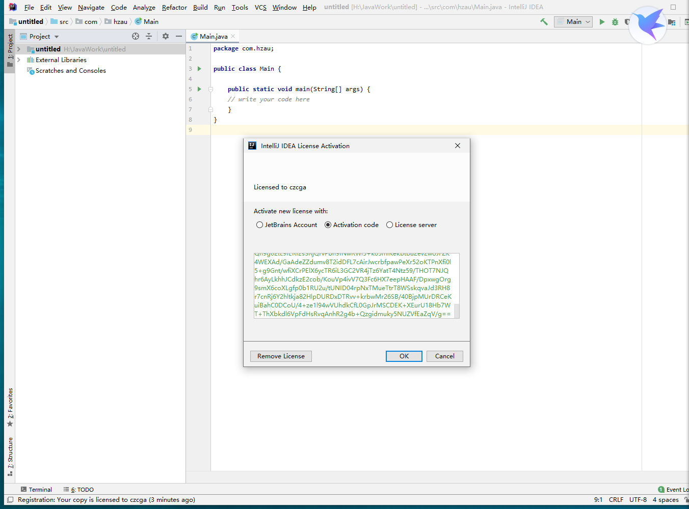Image resolution: width=689 pixels, height=509 pixels.
Task: Click the Build Project hammer icon
Action: pos(544,22)
